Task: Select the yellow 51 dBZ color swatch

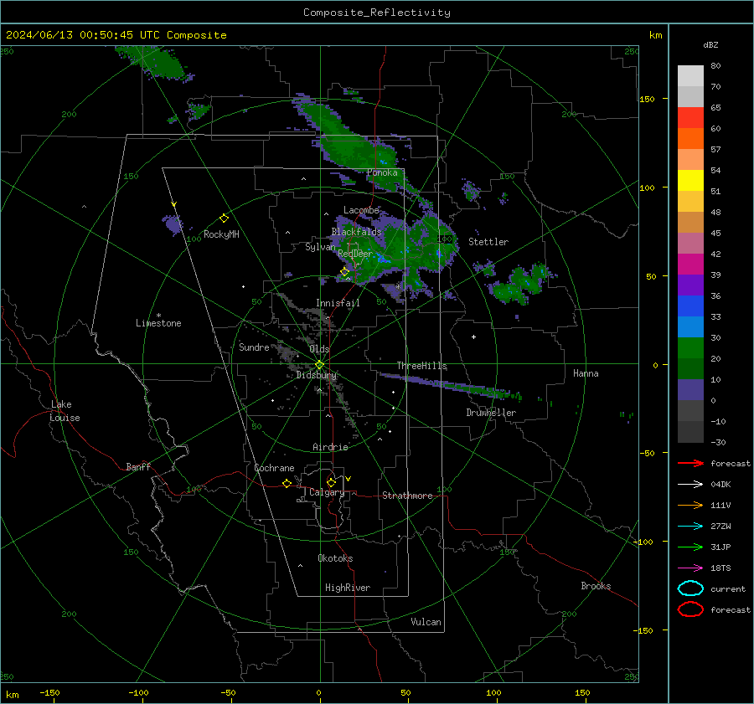Action: pyautogui.click(x=690, y=180)
